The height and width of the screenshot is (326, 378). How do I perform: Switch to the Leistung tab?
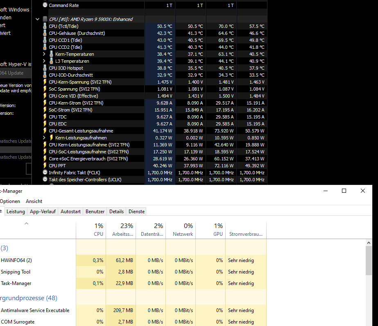tap(16, 212)
